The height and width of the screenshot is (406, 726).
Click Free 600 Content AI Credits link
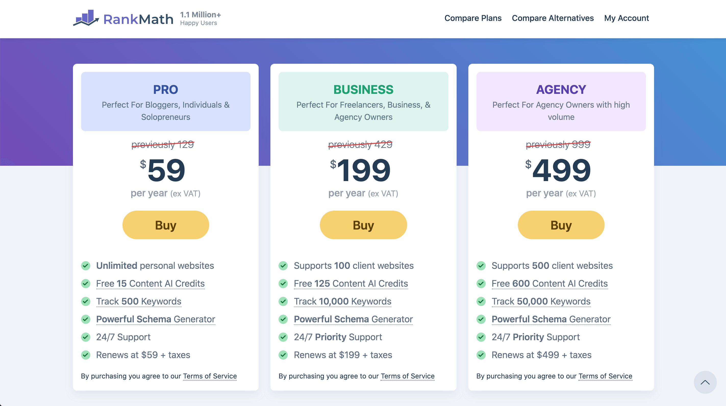549,283
